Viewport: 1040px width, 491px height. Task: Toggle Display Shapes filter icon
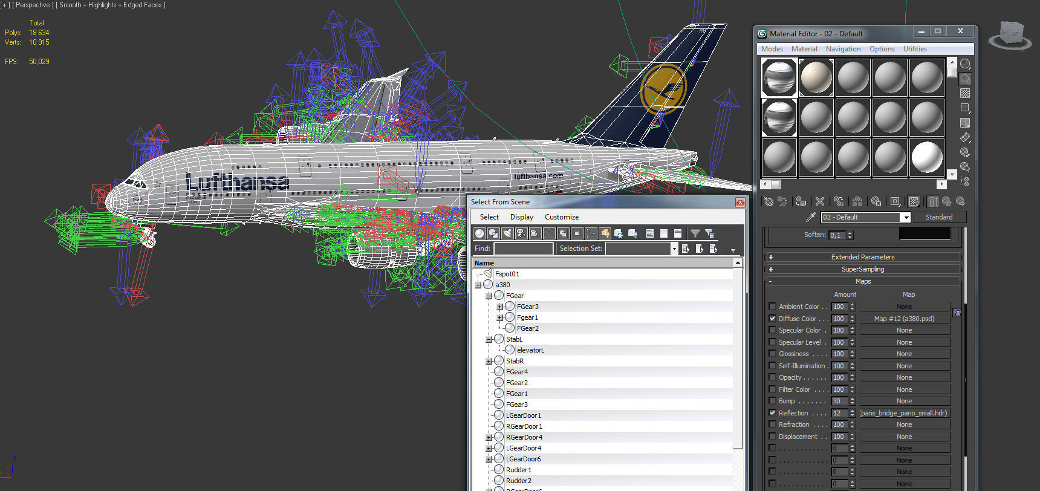pyautogui.click(x=493, y=233)
